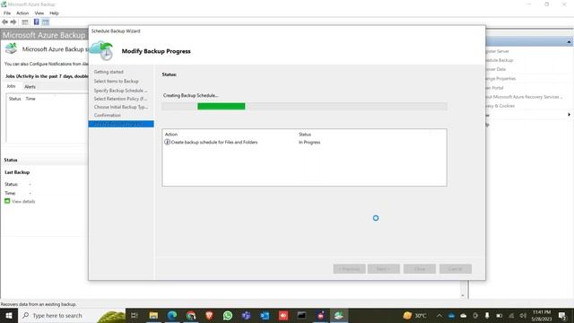Open Outlook from the taskbar

click(265, 315)
